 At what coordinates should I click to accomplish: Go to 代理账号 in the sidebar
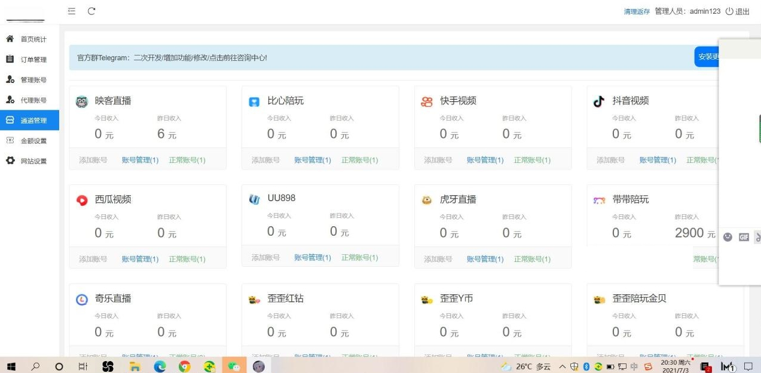pos(33,100)
